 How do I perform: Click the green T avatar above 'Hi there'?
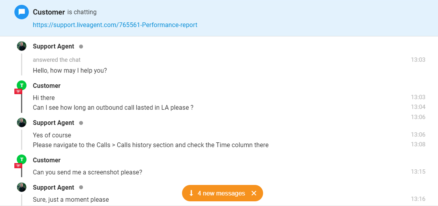[x=22, y=85]
